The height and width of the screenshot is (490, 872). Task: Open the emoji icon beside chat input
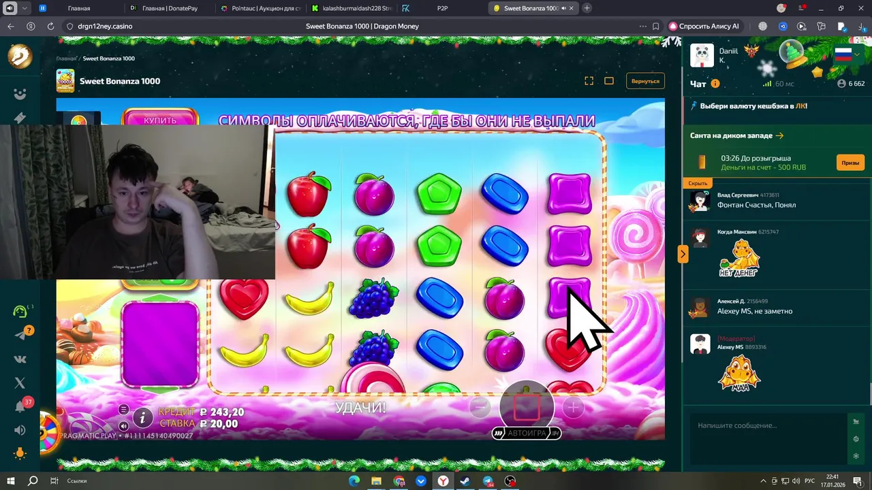coord(856,439)
